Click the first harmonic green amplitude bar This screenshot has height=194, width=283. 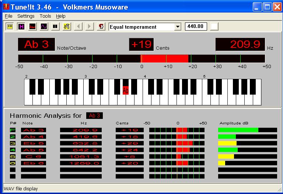238,130
